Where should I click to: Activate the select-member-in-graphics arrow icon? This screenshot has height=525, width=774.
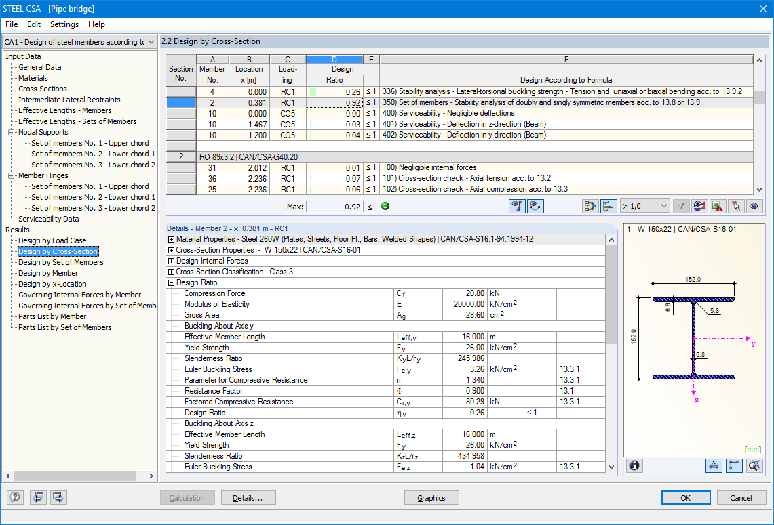click(735, 206)
